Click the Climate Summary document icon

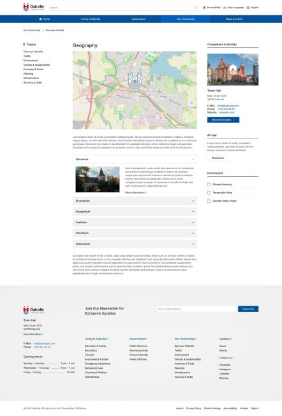(209, 184)
